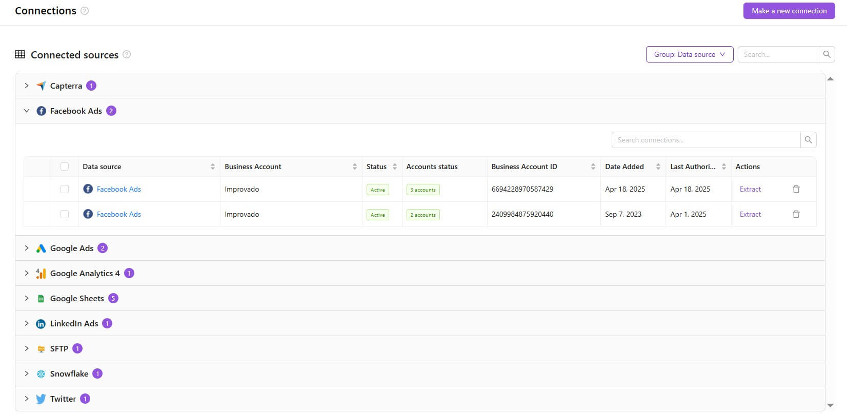Image resolution: width=847 pixels, height=416 pixels.
Task: Click the Search connections input field
Action: point(705,140)
